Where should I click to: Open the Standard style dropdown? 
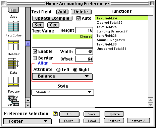click(62, 92)
